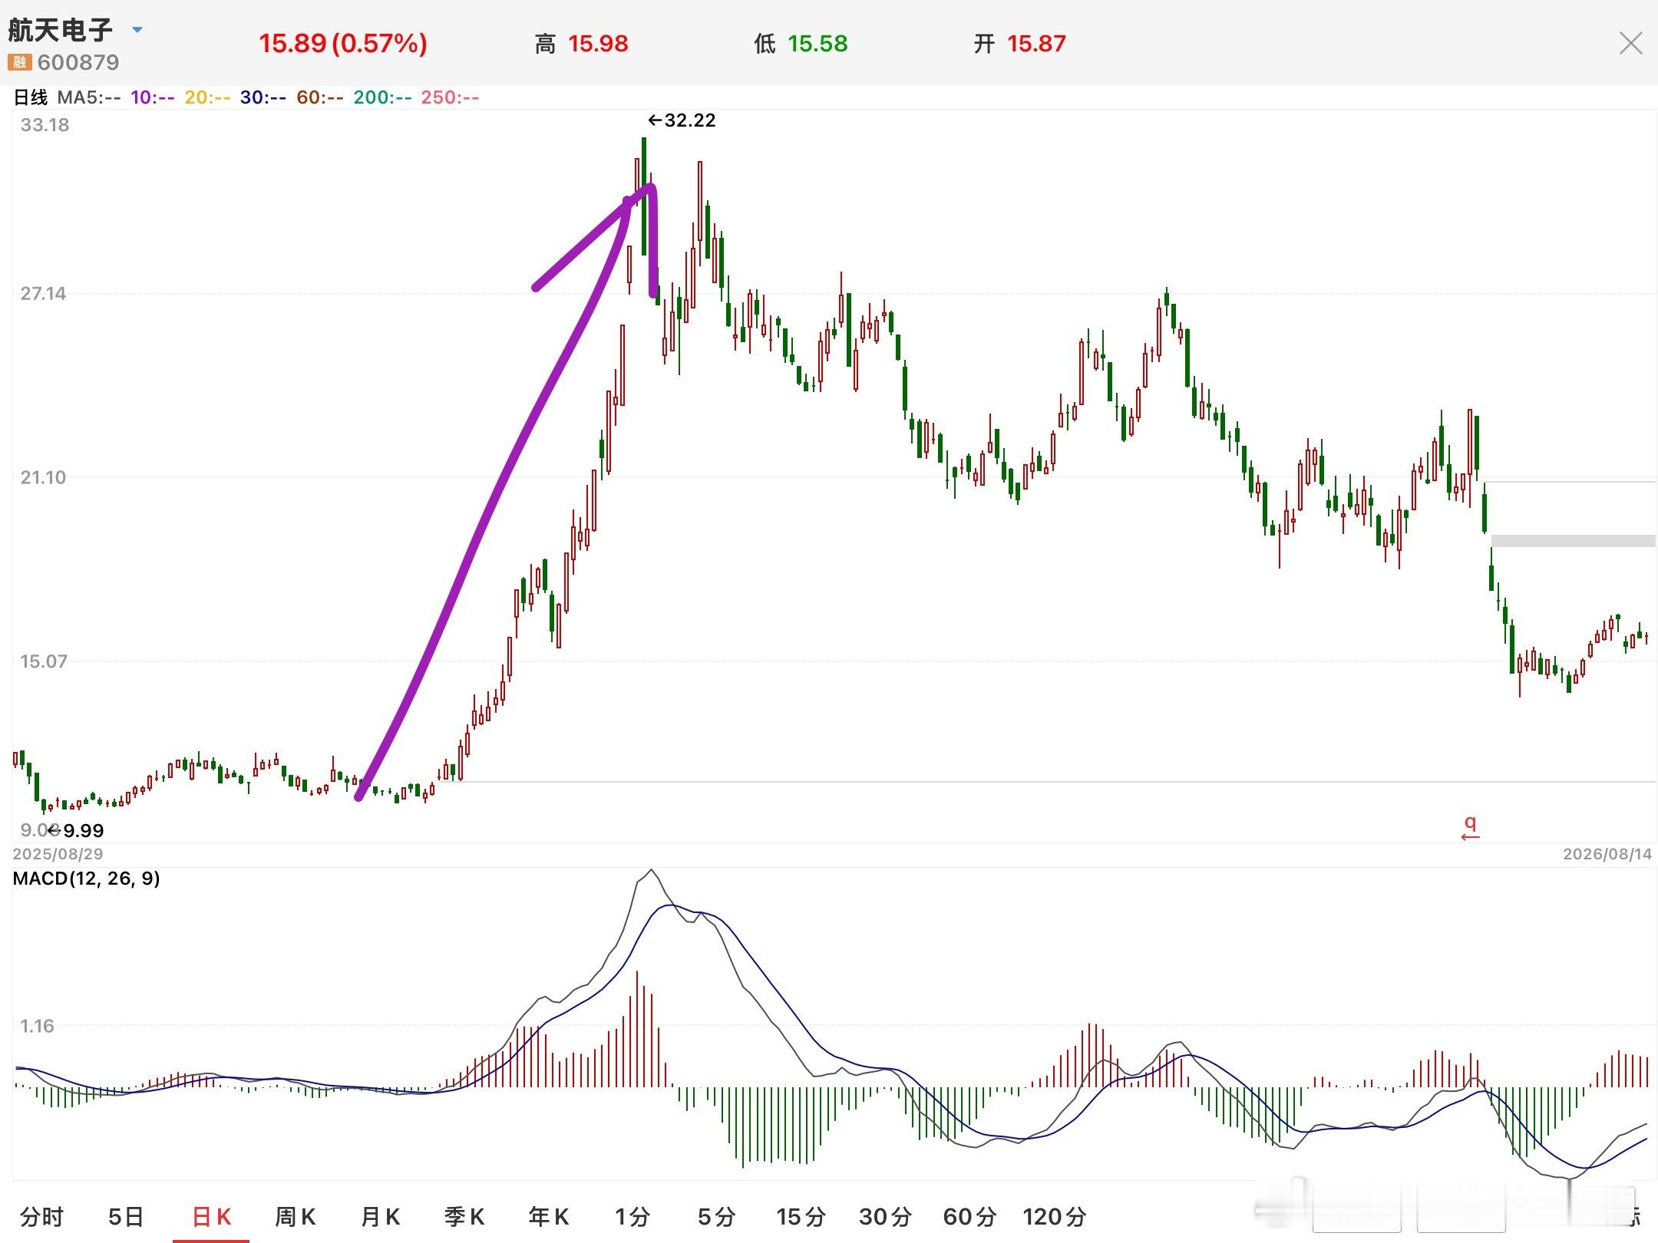Viewport: 1658px width, 1243px height.
Task: Expand the 航天电子 stock selector arrow
Action: tap(137, 30)
